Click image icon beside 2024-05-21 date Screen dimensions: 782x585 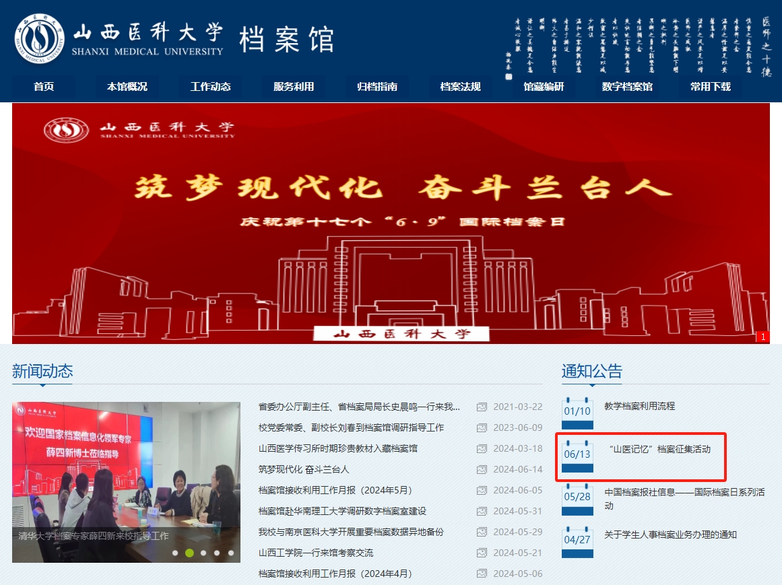pyautogui.click(x=482, y=553)
